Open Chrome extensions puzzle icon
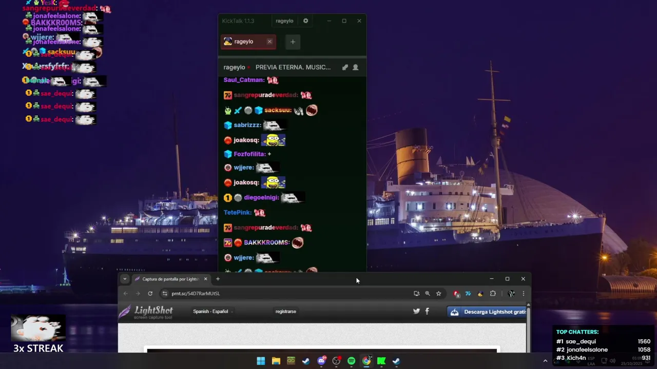The height and width of the screenshot is (369, 657). pyautogui.click(x=493, y=294)
